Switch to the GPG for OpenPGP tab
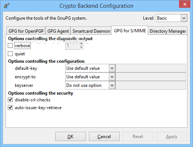193x147 pixels. click(x=26, y=31)
